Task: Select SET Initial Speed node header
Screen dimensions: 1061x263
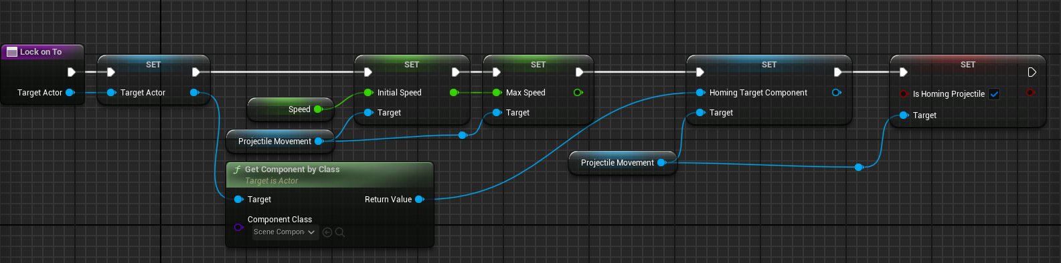Action: [x=412, y=65]
